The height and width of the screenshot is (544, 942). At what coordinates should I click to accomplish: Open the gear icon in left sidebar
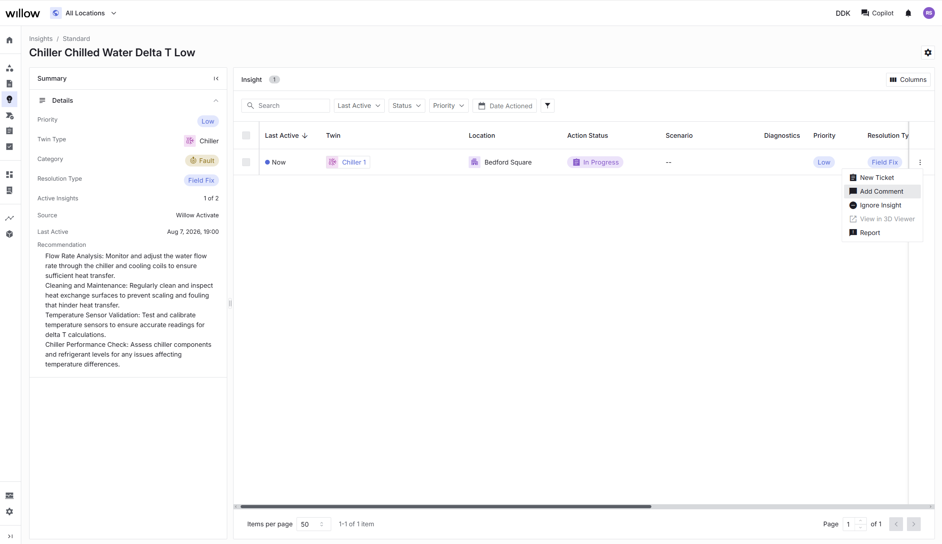(x=9, y=511)
